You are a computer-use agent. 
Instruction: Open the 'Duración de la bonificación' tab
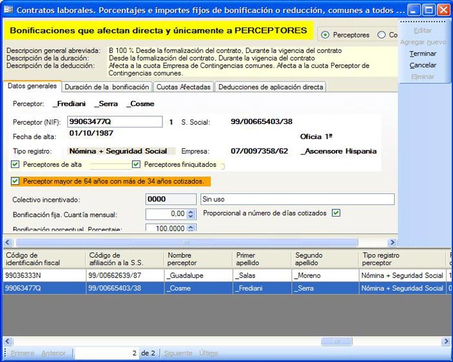coord(107,87)
